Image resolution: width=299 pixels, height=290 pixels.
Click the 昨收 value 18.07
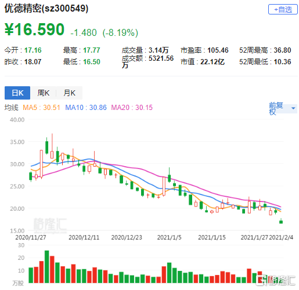pyautogui.click(x=33, y=62)
